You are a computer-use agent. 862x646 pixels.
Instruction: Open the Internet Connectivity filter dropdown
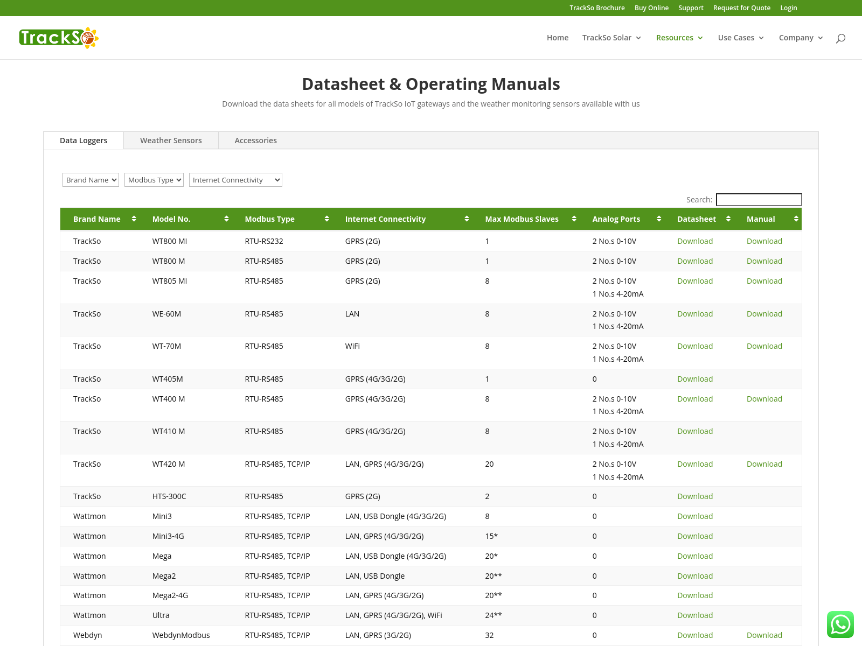235,180
